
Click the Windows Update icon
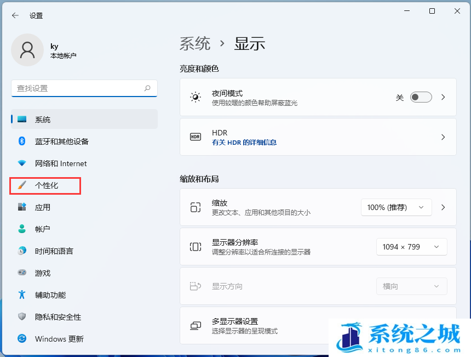22,339
